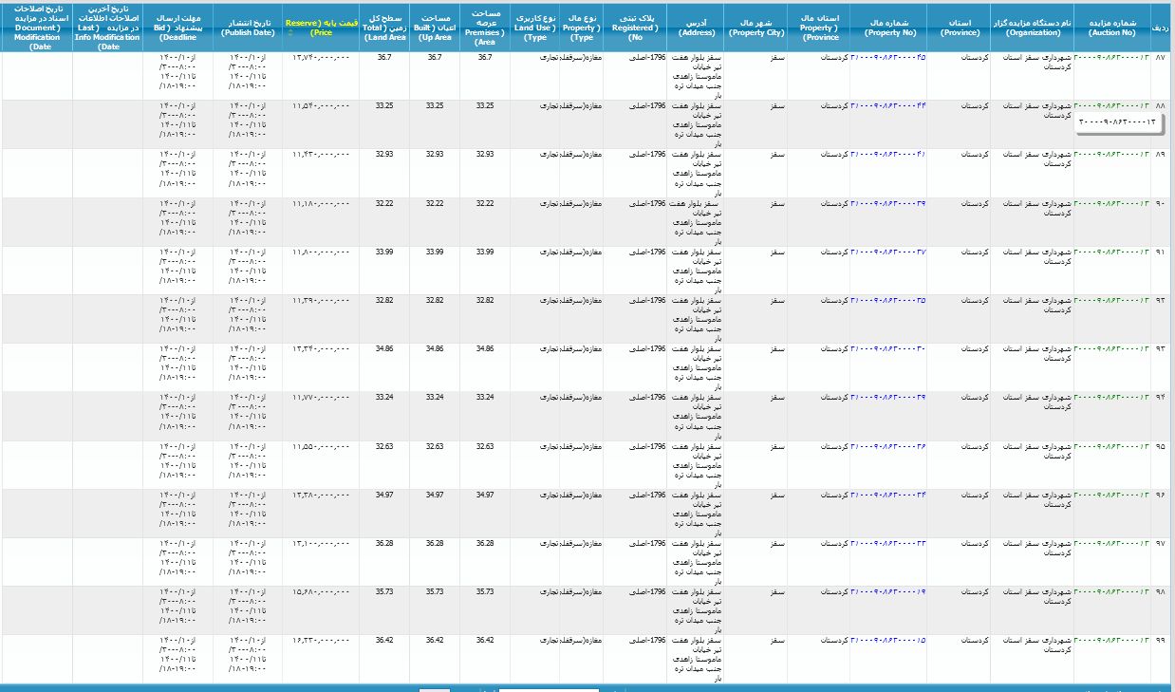Image resolution: width=1175 pixels, height=692 pixels.
Task: Click the Property No column header
Action: tap(887, 26)
